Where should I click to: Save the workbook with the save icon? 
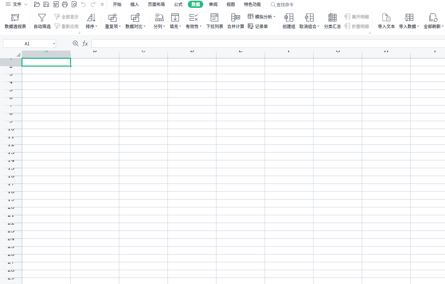pyautogui.click(x=46, y=4)
